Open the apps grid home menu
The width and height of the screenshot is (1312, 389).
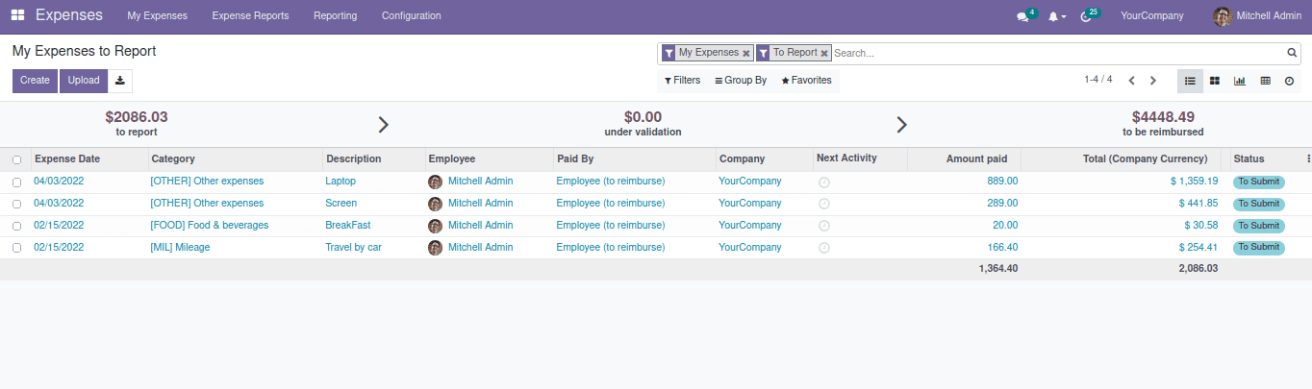click(x=17, y=15)
